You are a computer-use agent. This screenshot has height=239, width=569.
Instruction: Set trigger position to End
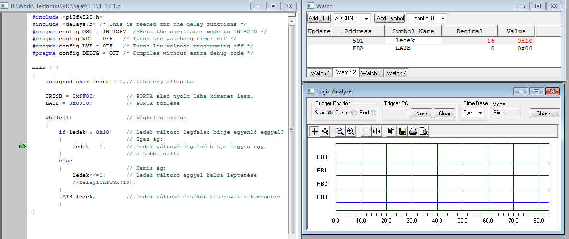tap(373, 113)
